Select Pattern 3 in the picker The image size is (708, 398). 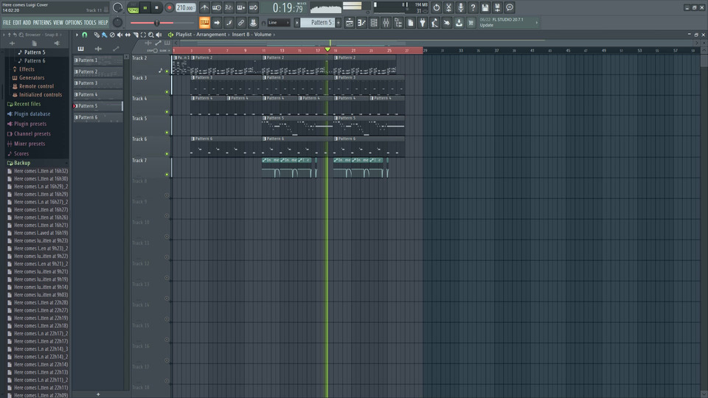[98, 83]
